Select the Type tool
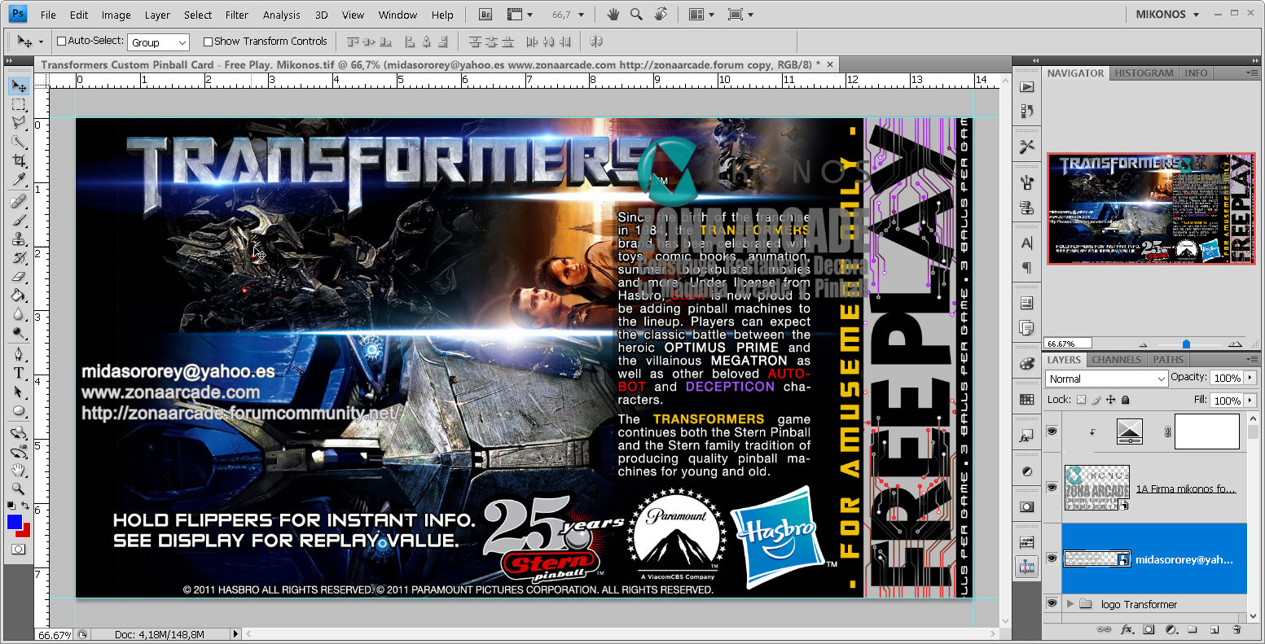1265x644 pixels. [19, 374]
